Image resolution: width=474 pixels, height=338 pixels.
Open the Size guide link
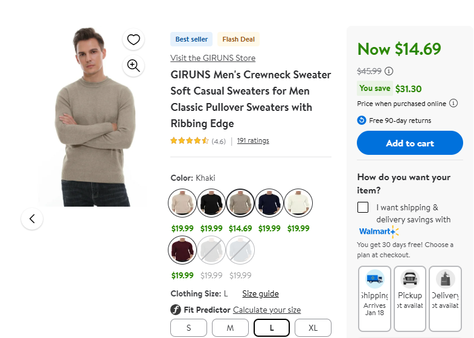point(260,294)
